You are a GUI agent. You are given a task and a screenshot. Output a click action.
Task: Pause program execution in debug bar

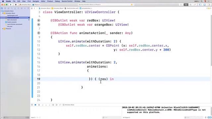(39, 105)
